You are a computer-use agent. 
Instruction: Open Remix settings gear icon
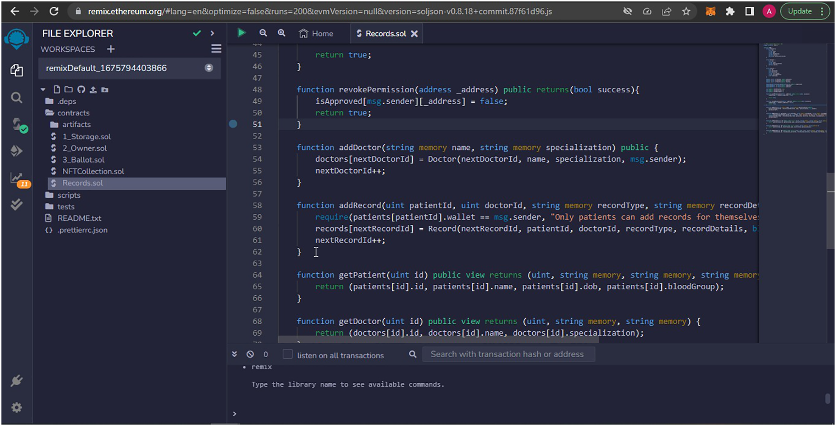click(x=17, y=407)
